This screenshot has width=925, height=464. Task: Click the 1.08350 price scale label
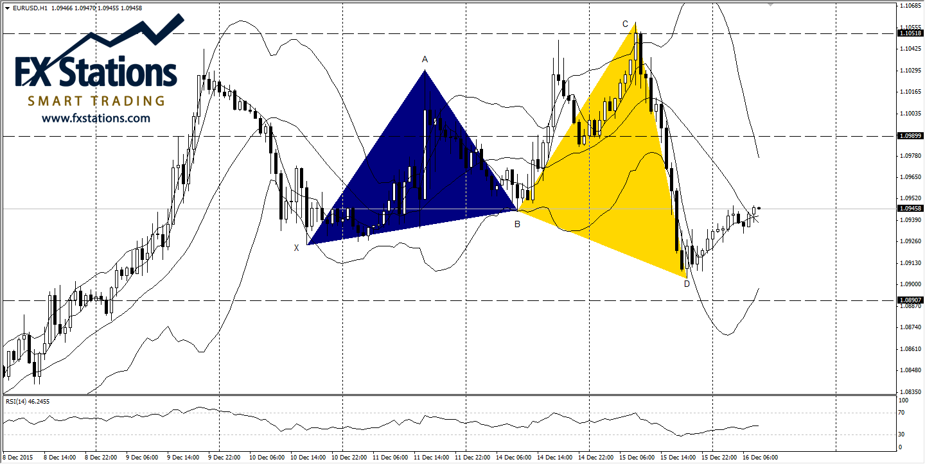tap(910, 391)
